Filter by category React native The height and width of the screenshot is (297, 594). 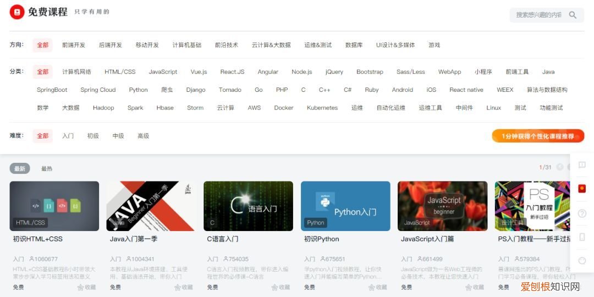[x=466, y=90]
